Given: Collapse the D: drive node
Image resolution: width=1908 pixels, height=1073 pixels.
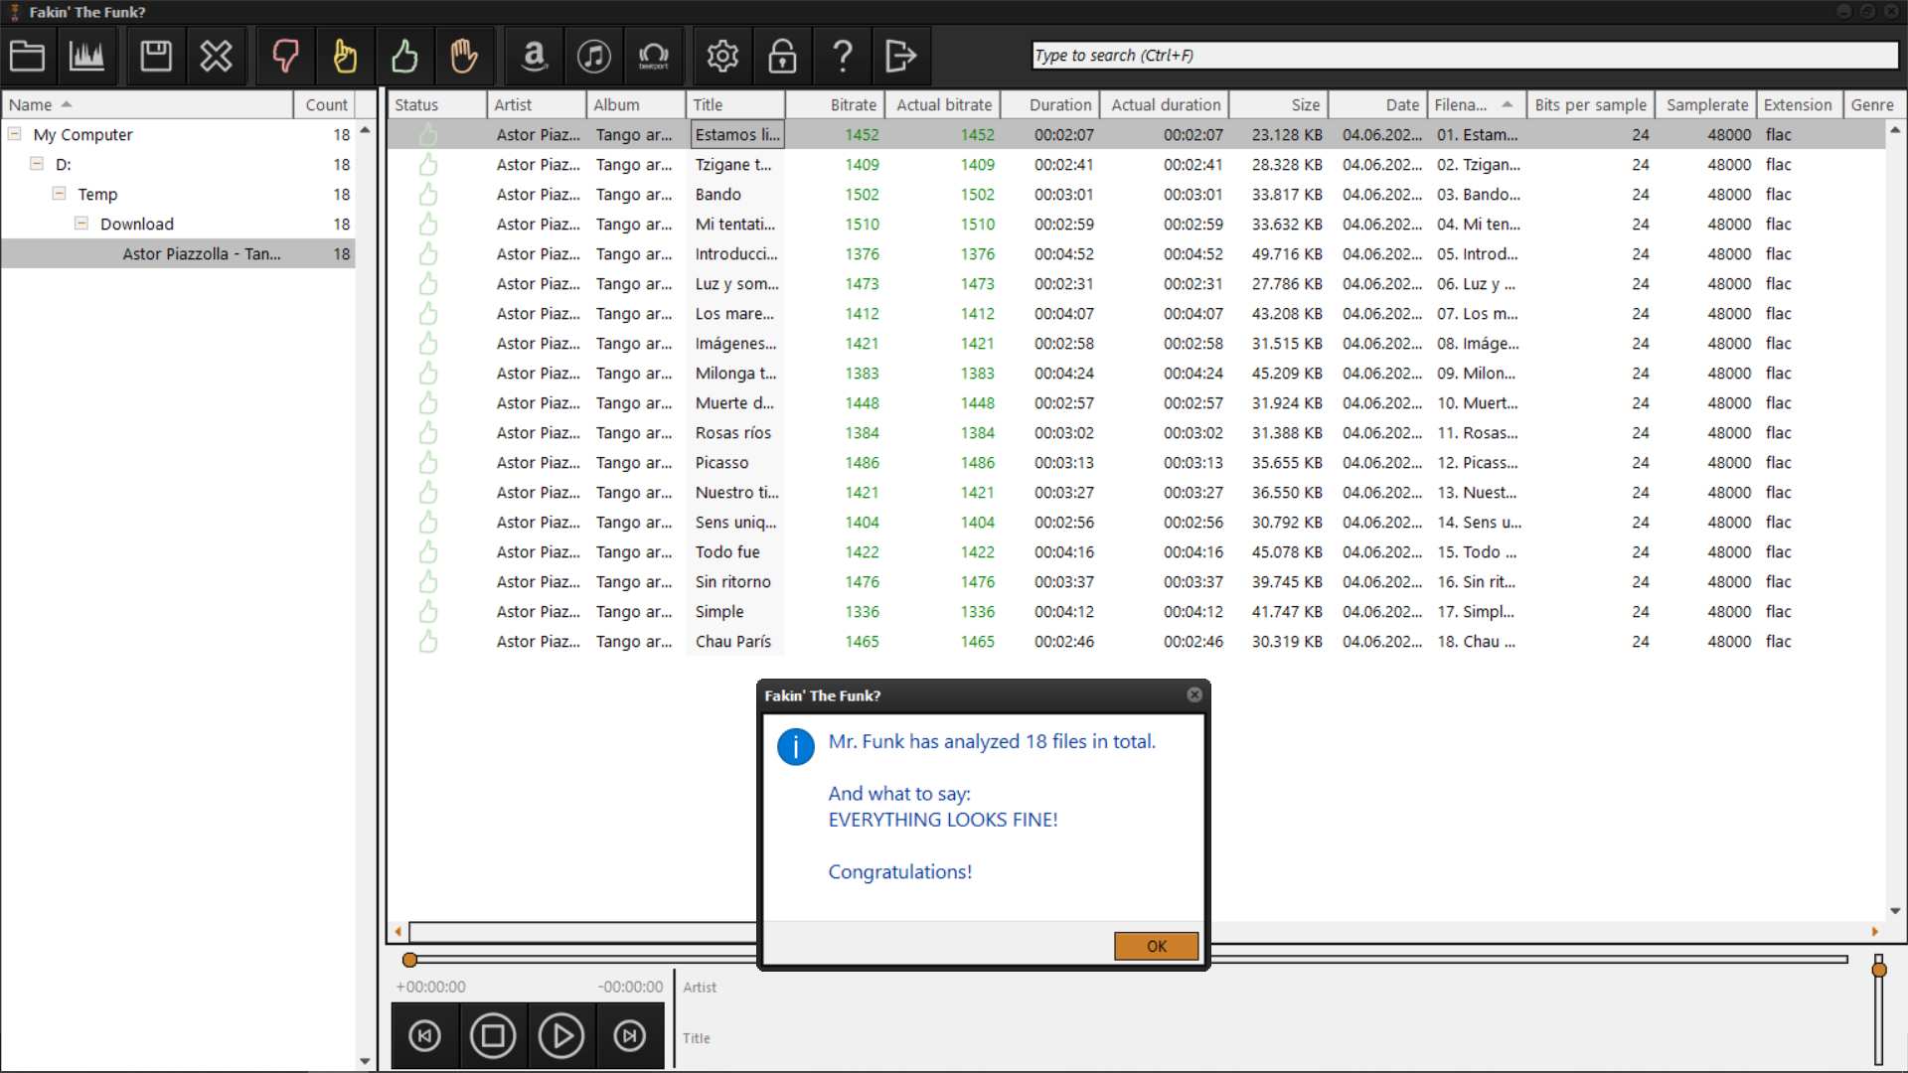Looking at the screenshot, I should 37,163.
